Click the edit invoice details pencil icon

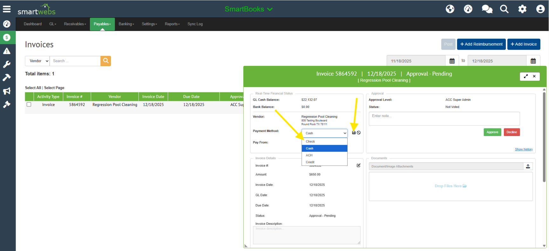(x=358, y=166)
